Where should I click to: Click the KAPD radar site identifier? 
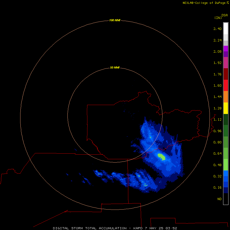[x=138, y=228]
